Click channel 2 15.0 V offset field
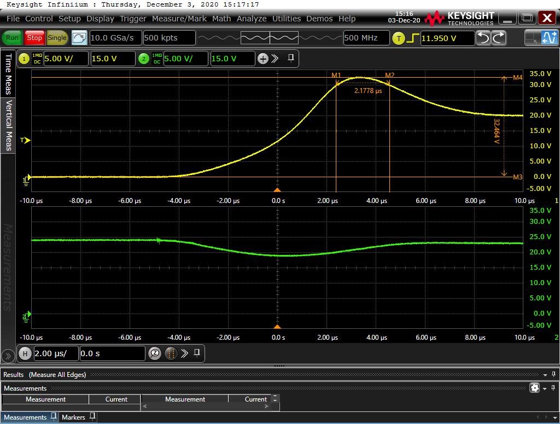This screenshot has width=560, height=424. (x=232, y=59)
